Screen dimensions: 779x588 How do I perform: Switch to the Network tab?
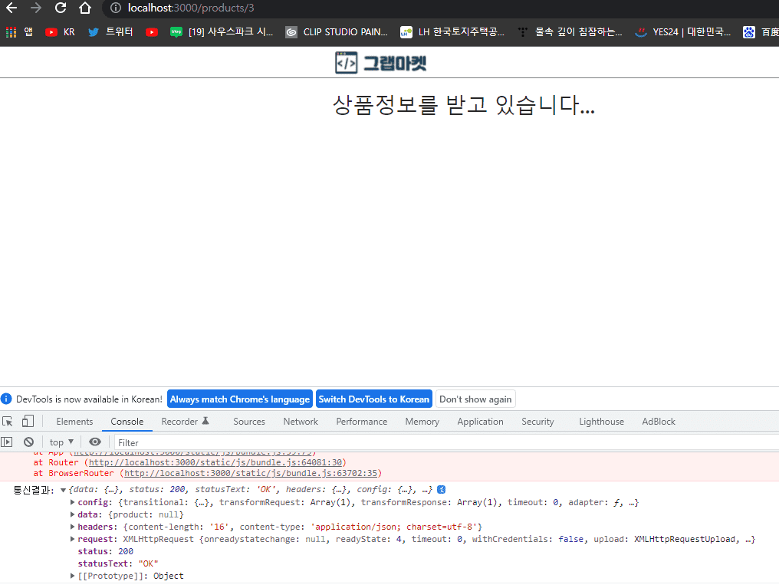coord(301,422)
